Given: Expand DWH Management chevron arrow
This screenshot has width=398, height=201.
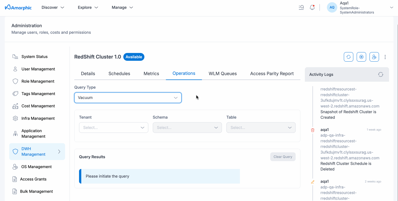Looking at the screenshot, I should [59, 152].
